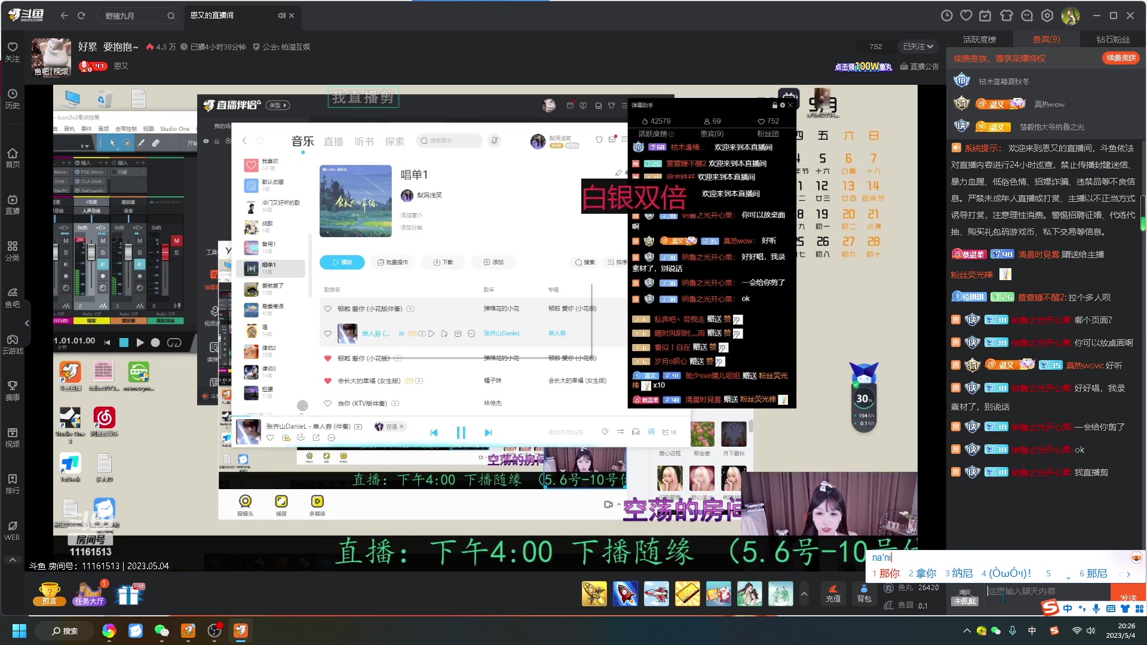Show next IME candidate page arrow
The image size is (1147, 645).
[1128, 574]
